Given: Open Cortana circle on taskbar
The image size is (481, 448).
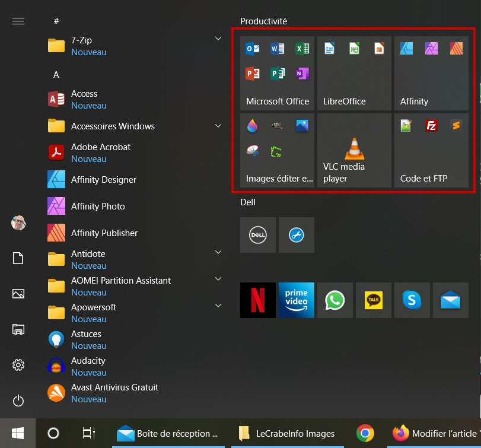Looking at the screenshot, I should point(53,433).
